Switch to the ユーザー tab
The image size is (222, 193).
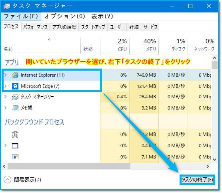[117, 27]
